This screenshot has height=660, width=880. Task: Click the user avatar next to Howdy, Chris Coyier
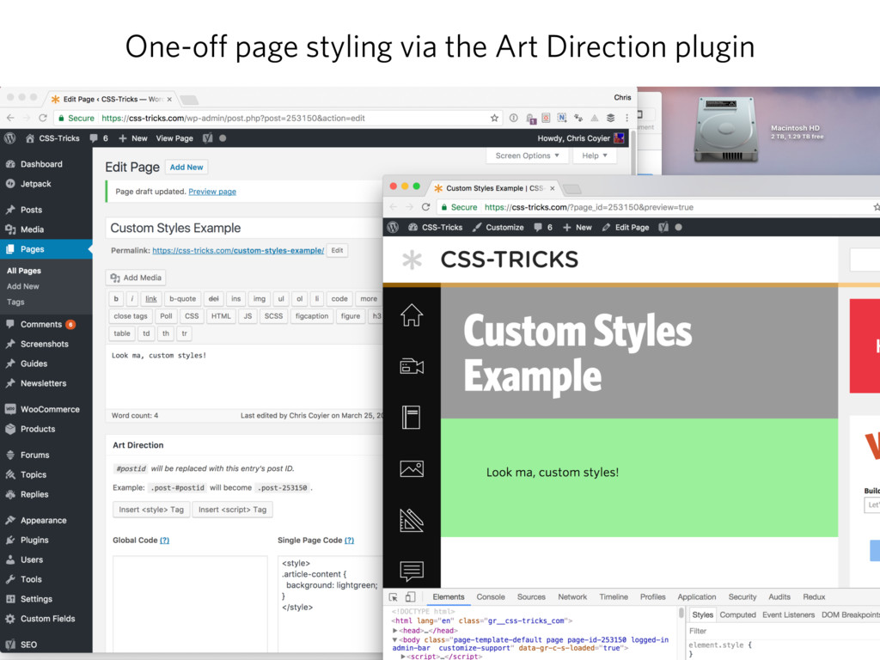(619, 138)
